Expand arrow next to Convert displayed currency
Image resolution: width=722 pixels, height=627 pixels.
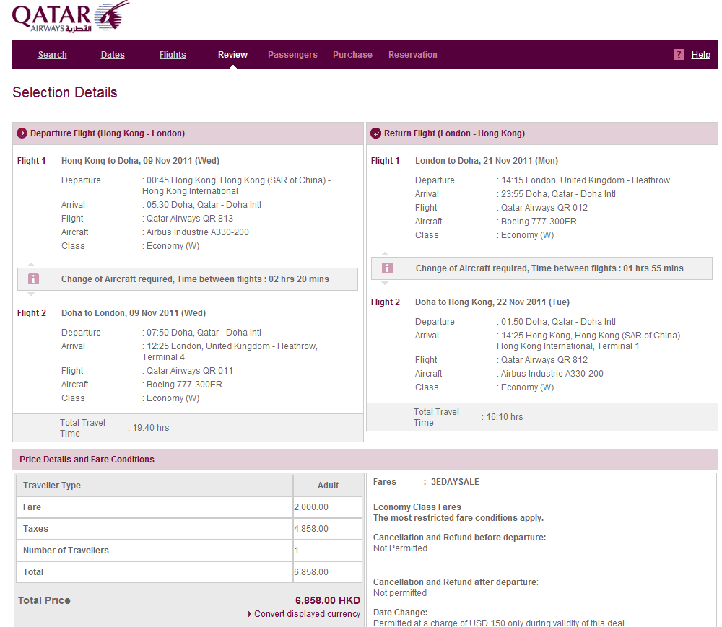(250, 614)
